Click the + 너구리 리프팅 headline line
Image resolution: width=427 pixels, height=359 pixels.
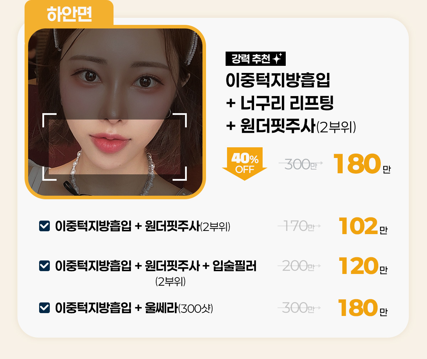coord(280,103)
